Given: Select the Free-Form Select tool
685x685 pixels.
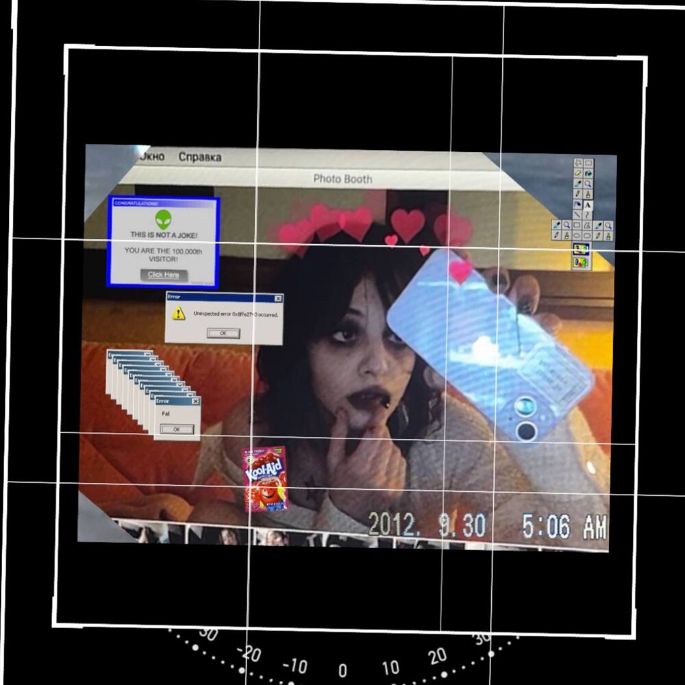Looking at the screenshot, I should point(578,162).
